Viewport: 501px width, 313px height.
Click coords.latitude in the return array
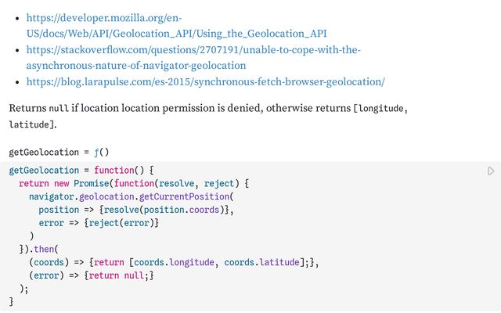[262, 262]
